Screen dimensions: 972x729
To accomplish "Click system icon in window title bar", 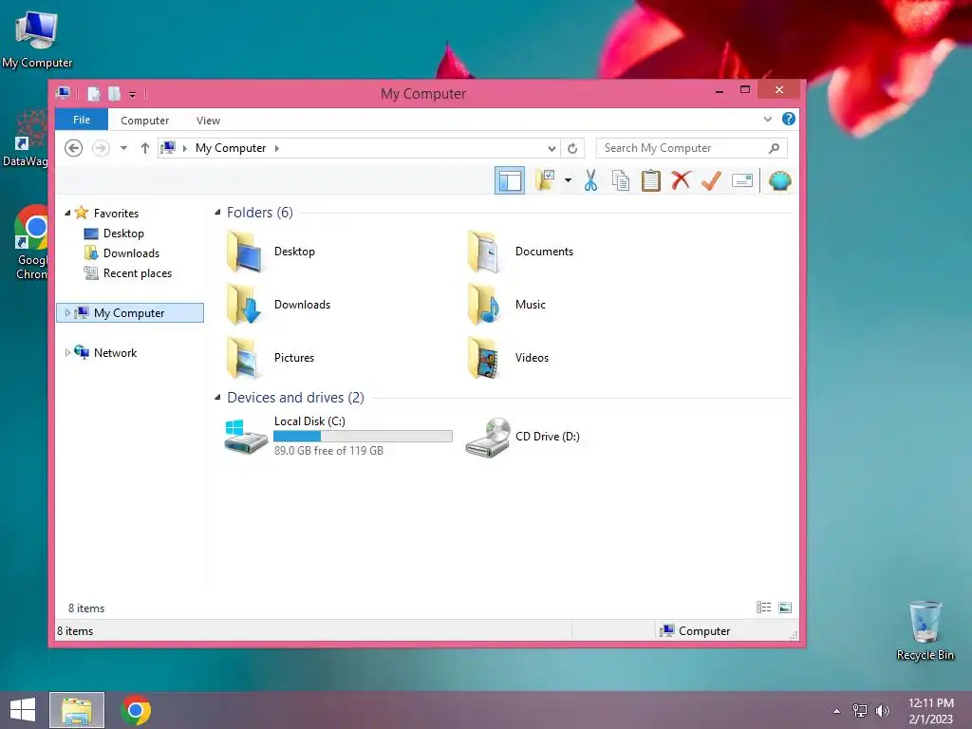I will pos(63,94).
